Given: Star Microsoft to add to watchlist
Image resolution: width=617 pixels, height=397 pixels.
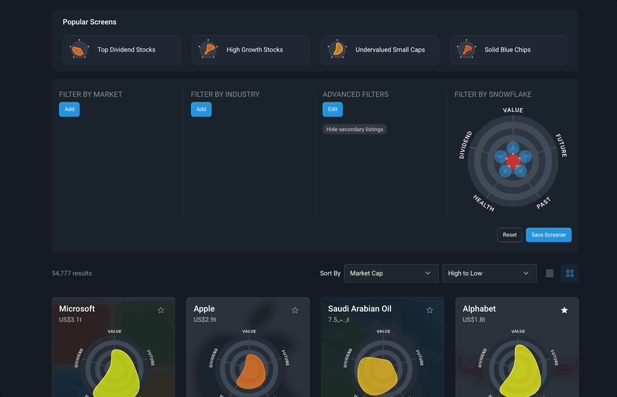Looking at the screenshot, I should [161, 310].
